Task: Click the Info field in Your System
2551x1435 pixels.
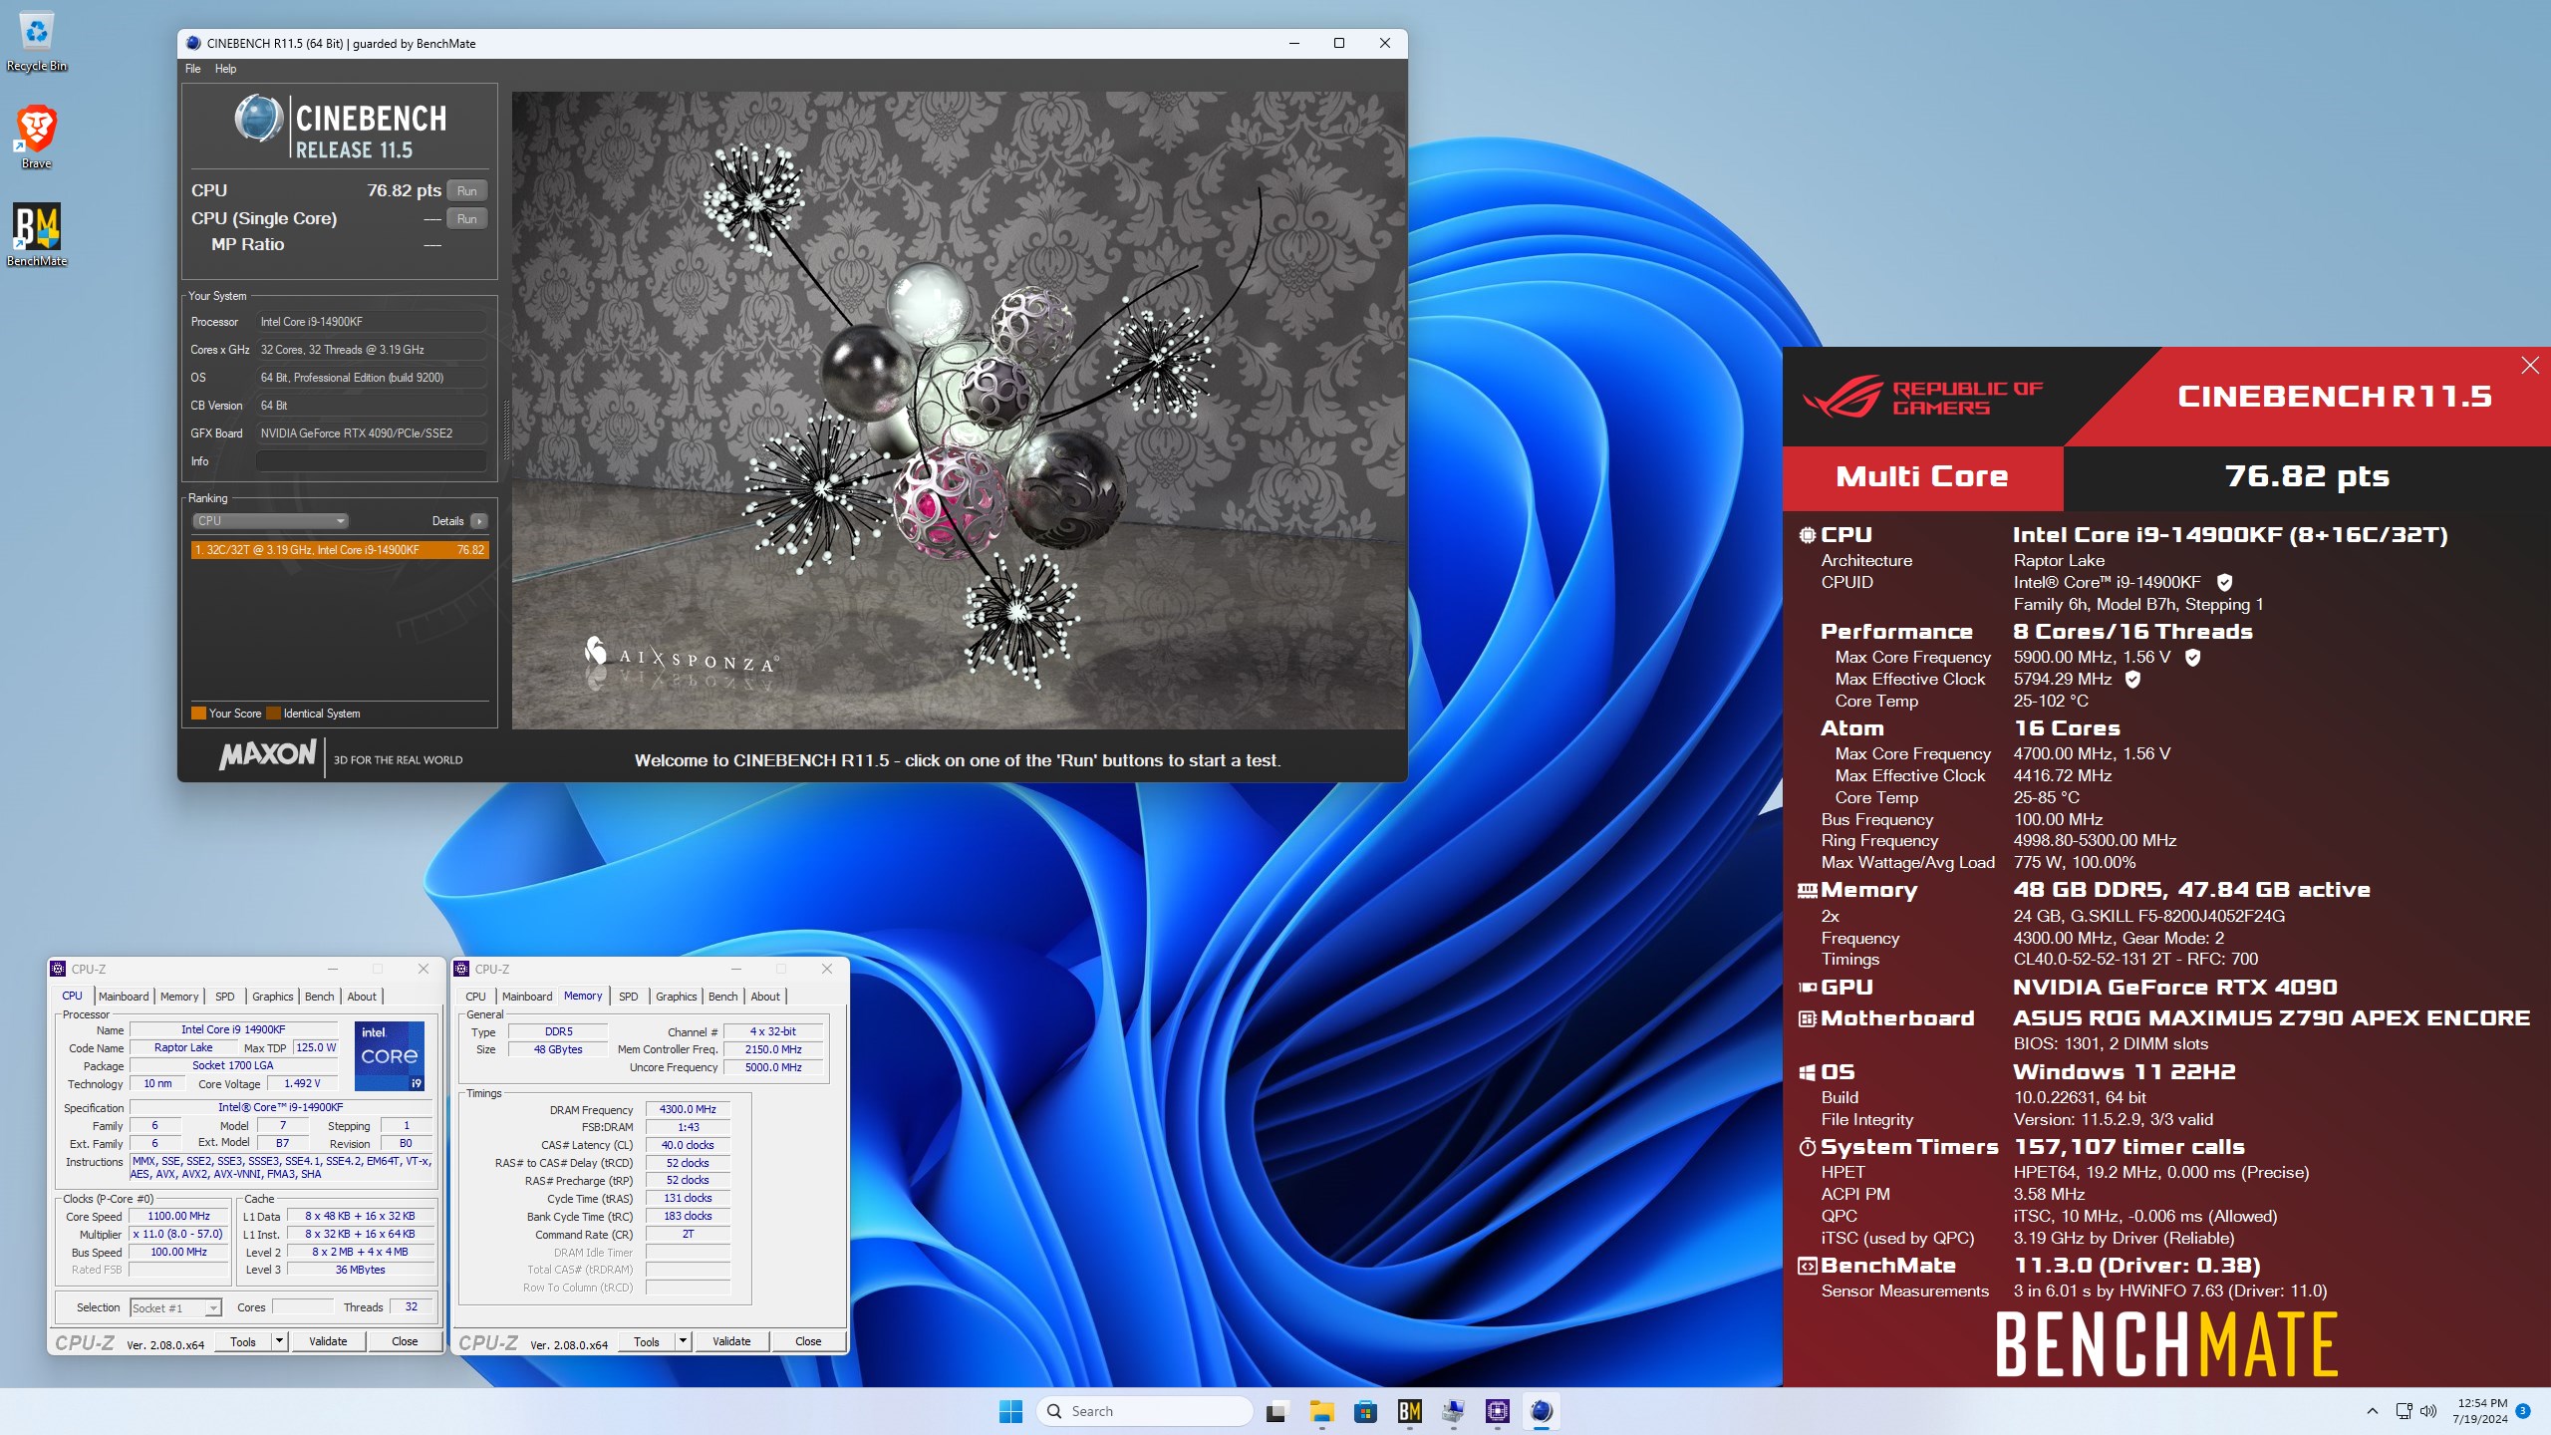Action: (371, 461)
